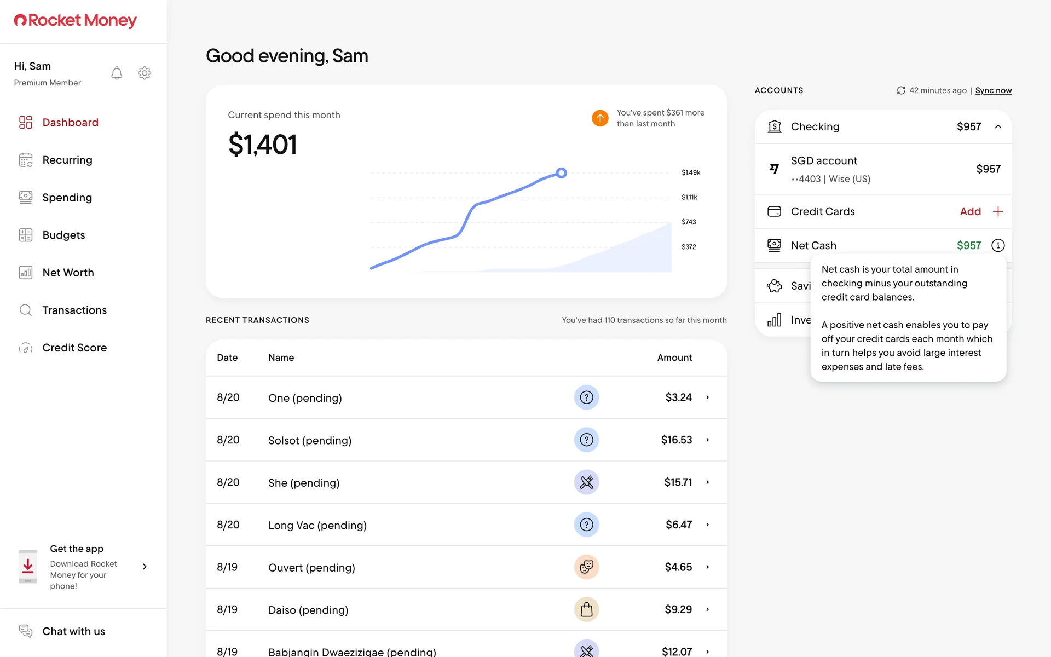Screen dimensions: 1051x657
Task: Collapse the Checking accounts section
Action: (x=998, y=126)
